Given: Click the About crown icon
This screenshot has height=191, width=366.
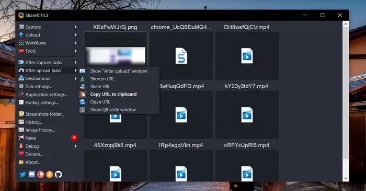Looking at the screenshot, I should (21, 162).
